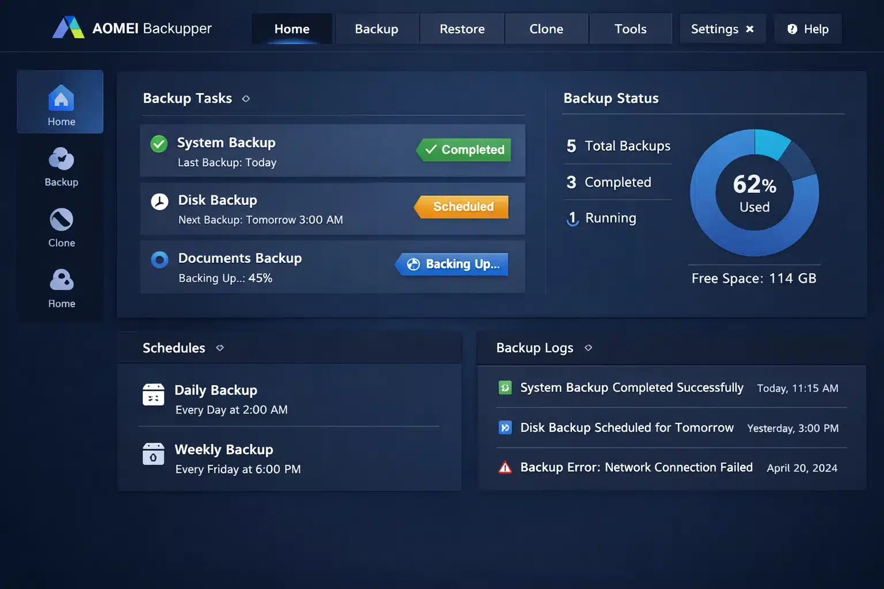Click the error warning icon in Backup Logs
This screenshot has width=884, height=589.
505,468
